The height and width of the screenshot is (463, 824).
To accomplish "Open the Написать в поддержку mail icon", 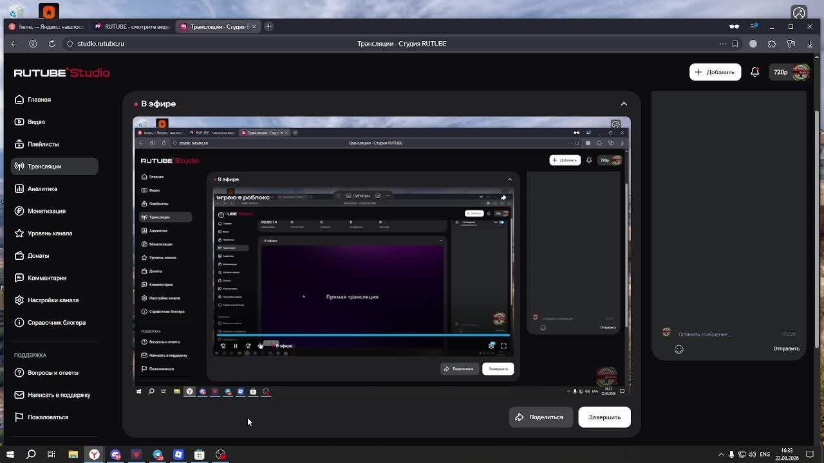I will coord(19,395).
